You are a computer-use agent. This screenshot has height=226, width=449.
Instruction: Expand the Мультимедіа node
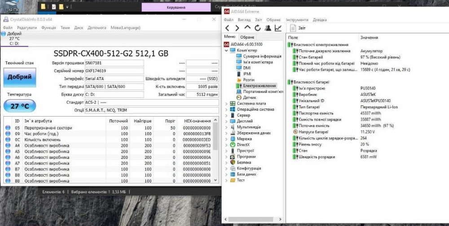point(226,127)
